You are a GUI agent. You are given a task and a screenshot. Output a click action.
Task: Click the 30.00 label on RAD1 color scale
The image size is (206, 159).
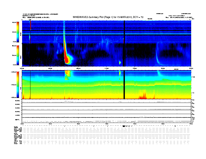click(x=14, y=55)
